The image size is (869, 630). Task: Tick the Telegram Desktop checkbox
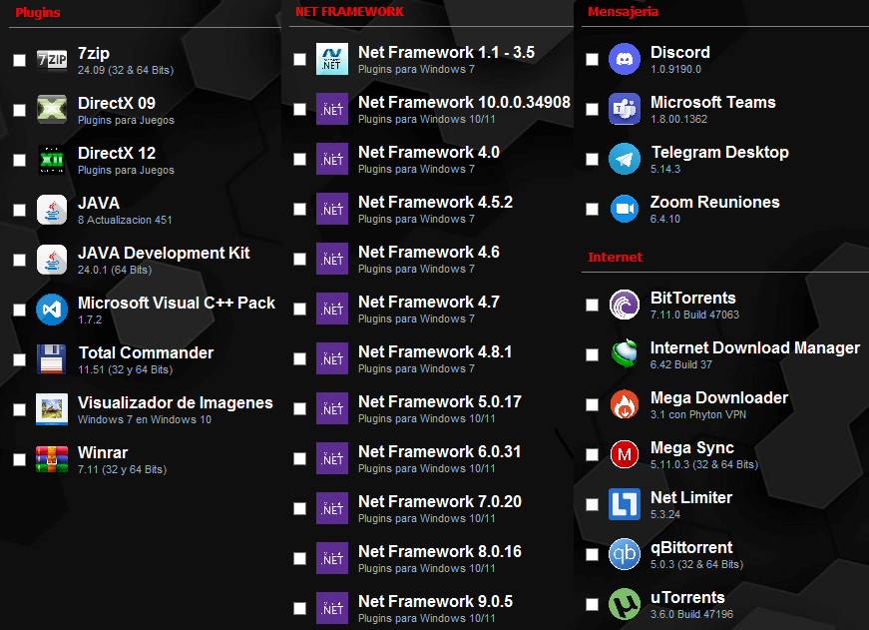[x=592, y=159]
